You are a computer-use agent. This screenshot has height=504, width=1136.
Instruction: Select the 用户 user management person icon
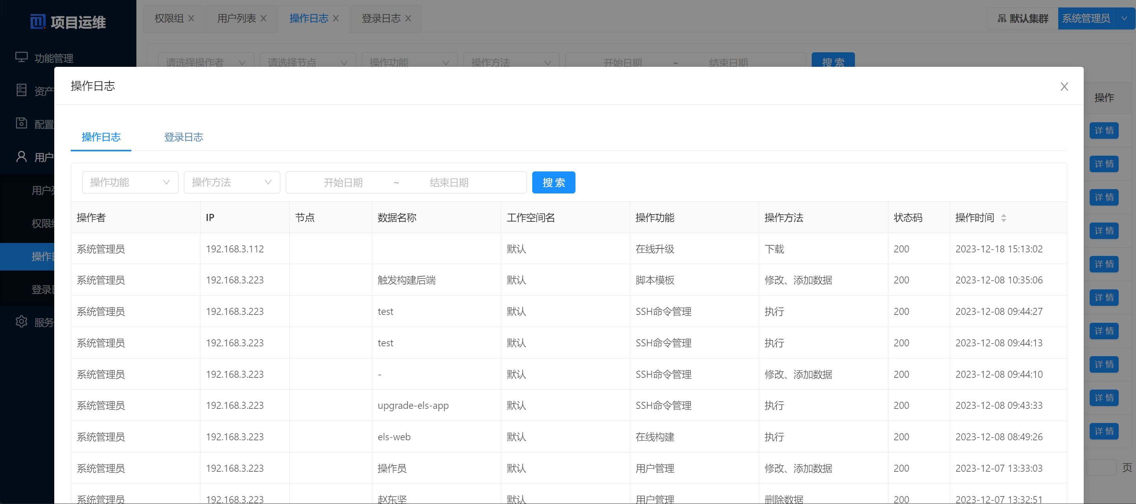click(x=21, y=156)
